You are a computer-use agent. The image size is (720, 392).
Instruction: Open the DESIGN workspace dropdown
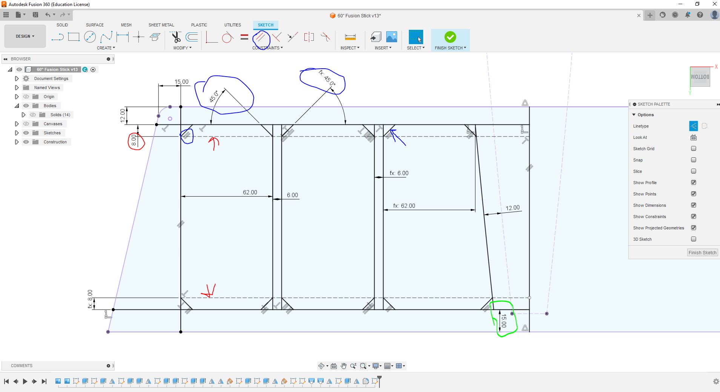pos(25,36)
